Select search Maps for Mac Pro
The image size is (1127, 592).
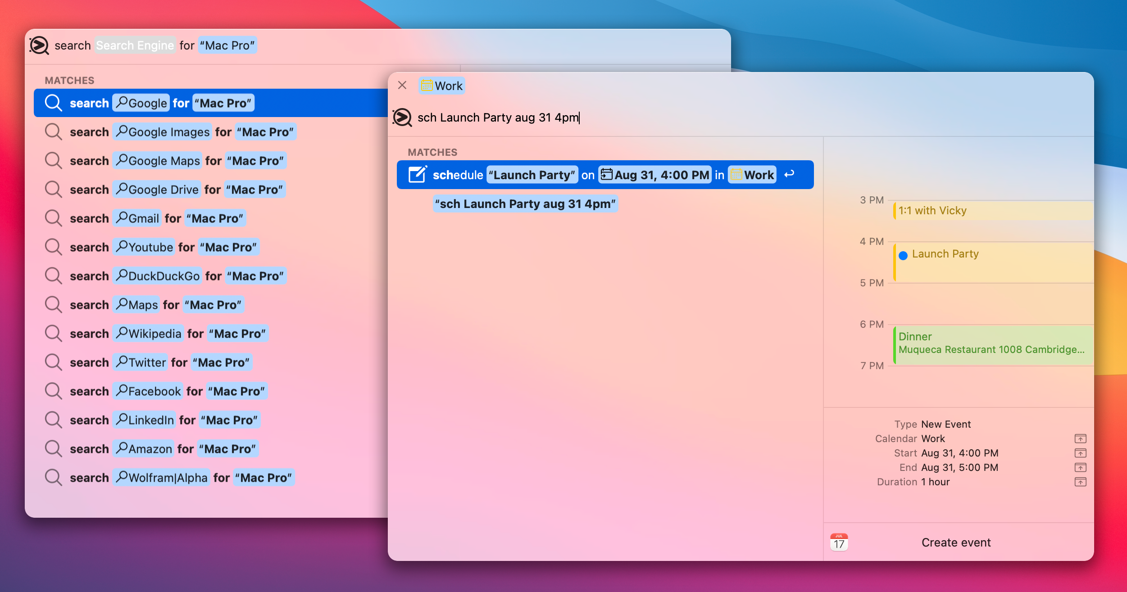coord(211,304)
